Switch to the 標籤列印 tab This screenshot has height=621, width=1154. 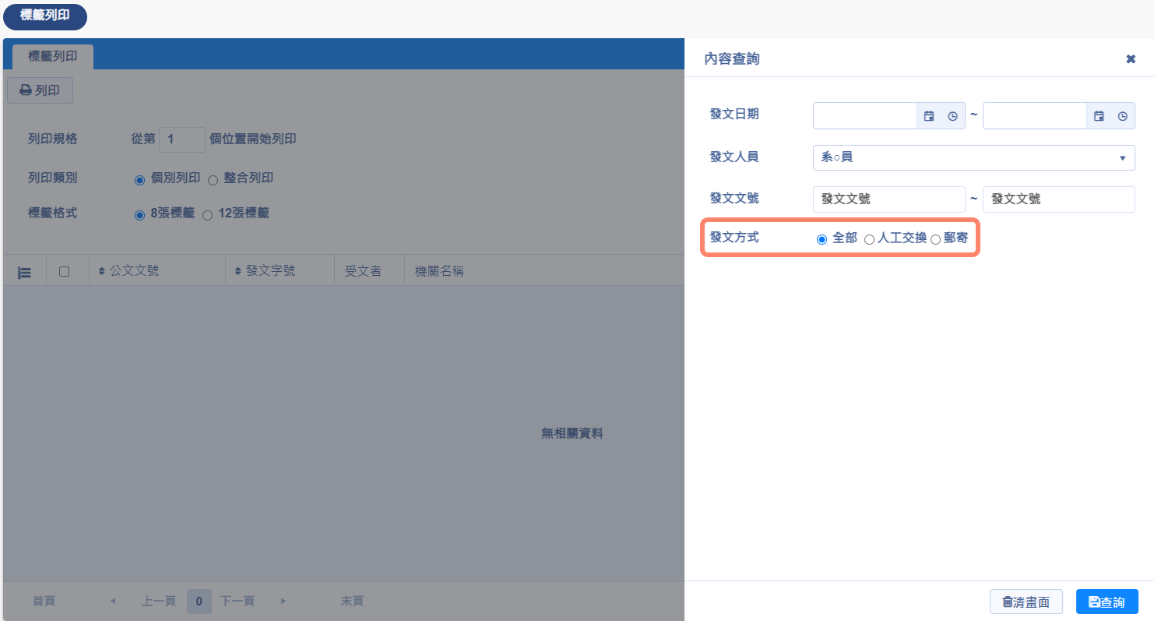(52, 57)
